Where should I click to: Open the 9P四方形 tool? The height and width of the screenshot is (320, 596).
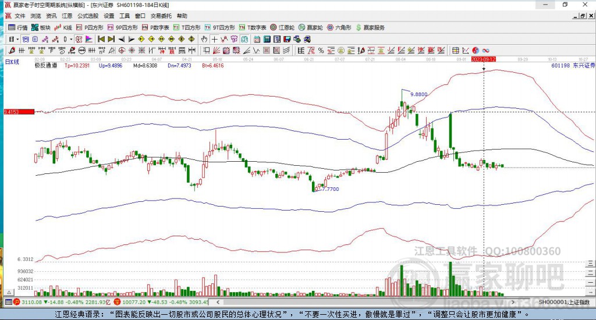pos(123,27)
